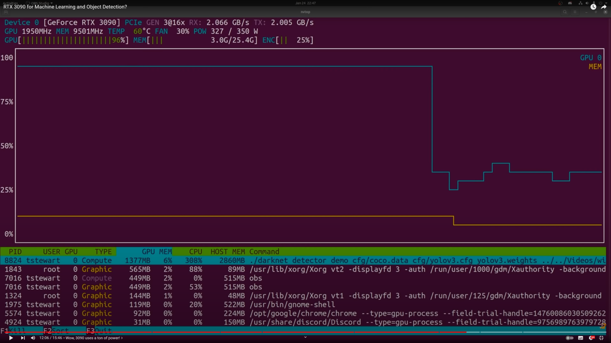
Task: Exit full screen mode
Action: [601, 338]
